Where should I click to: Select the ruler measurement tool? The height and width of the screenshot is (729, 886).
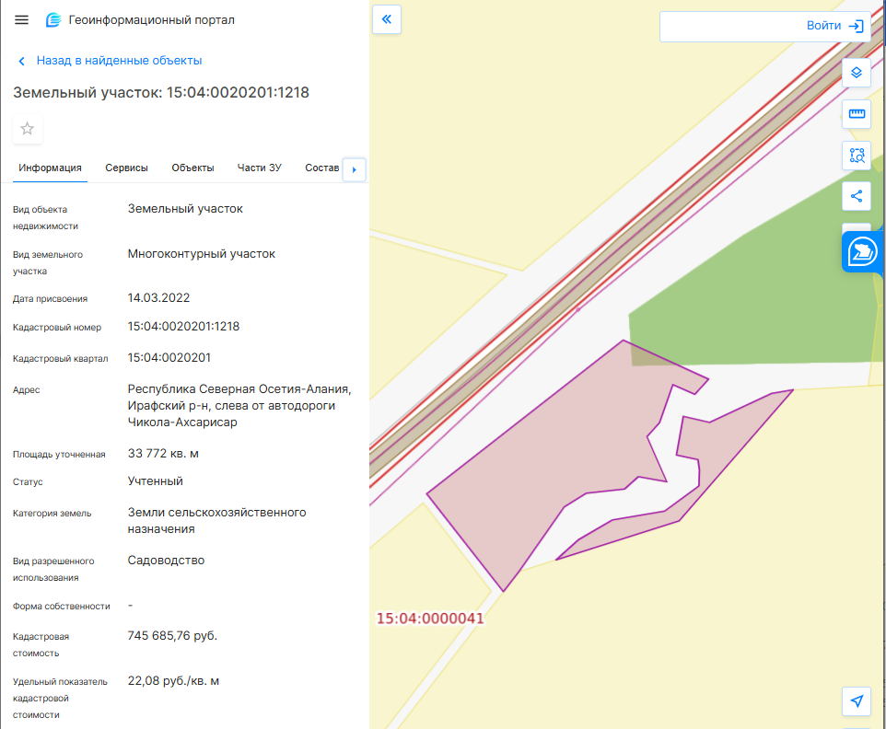point(856,114)
